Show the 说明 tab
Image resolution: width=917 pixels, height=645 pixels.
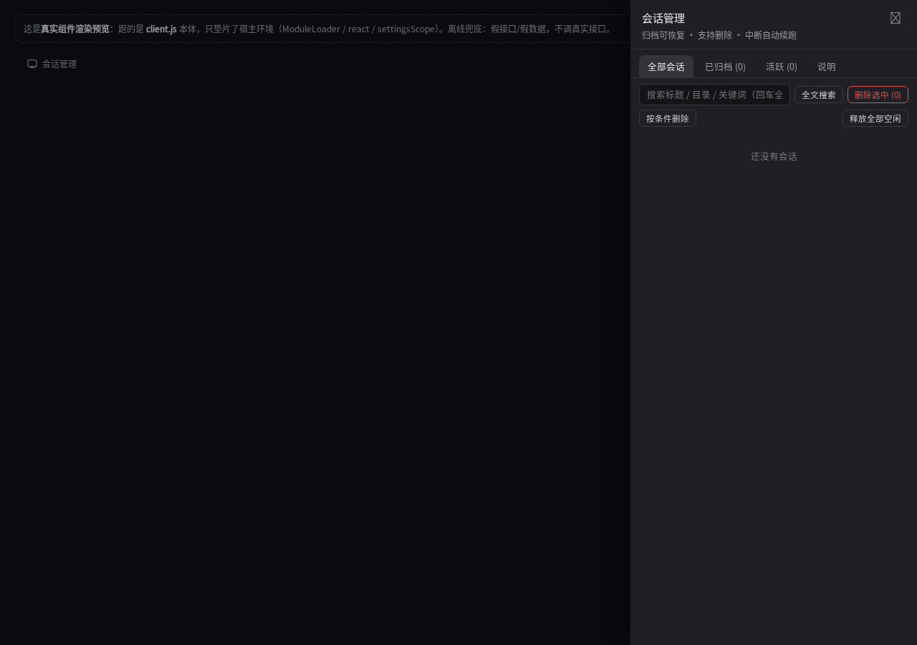827,67
